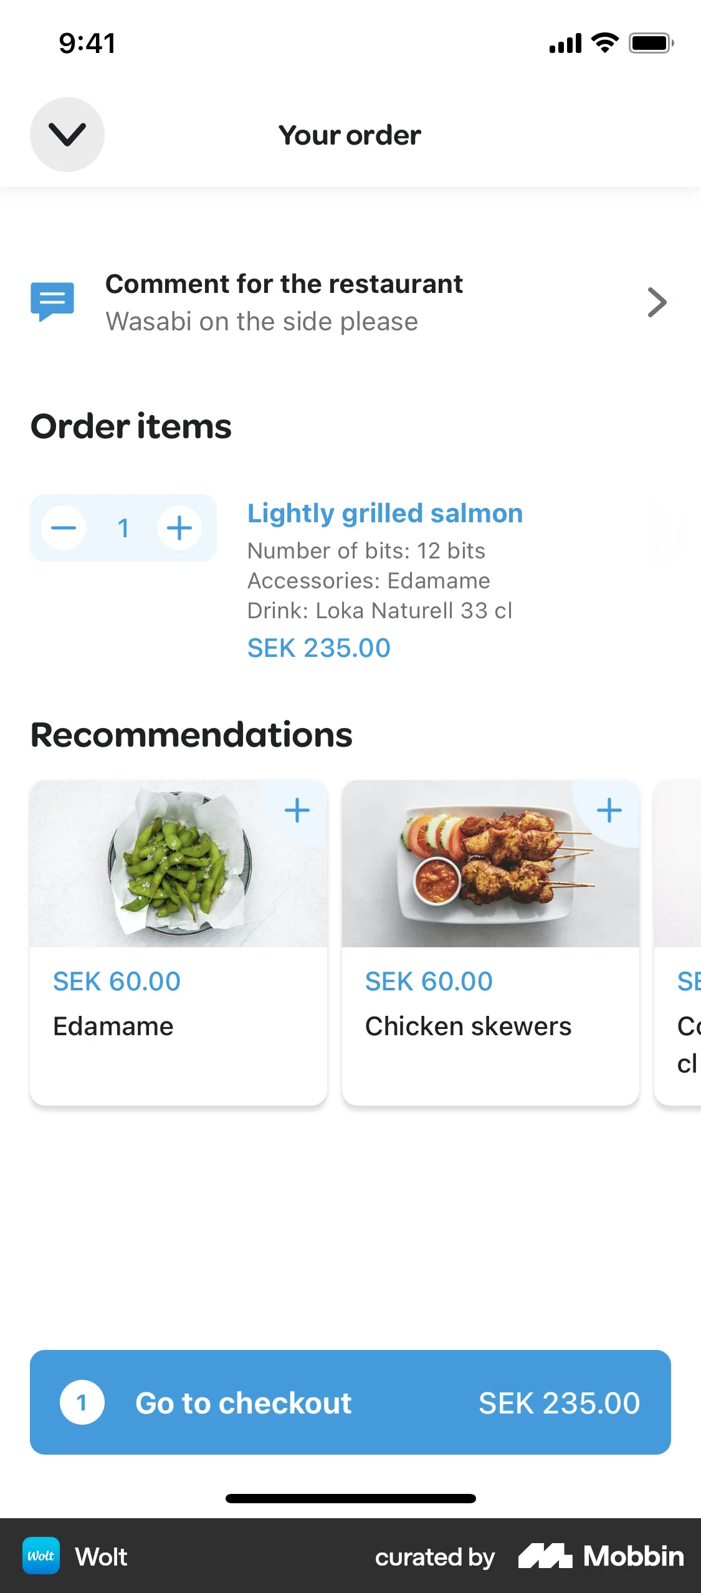Open comment details via right chevron

657,302
